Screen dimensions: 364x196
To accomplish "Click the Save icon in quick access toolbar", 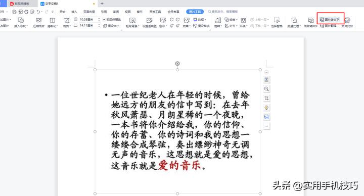I will [x=14, y=12].
